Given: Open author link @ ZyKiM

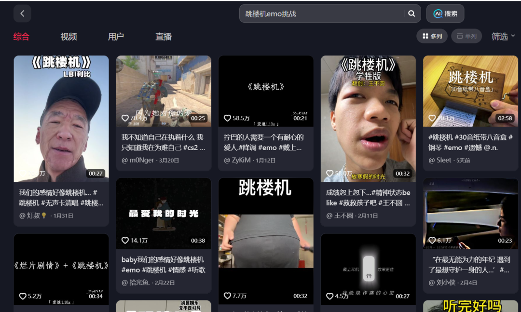Looking at the screenshot, I should coord(237,160).
